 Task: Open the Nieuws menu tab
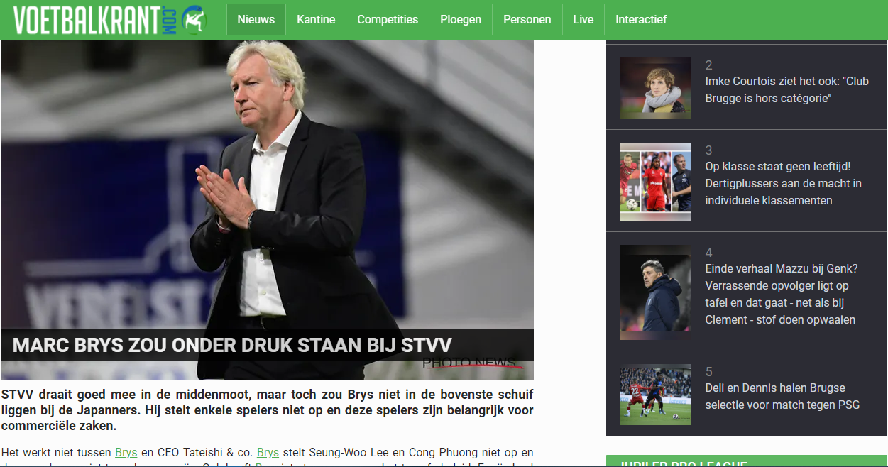[256, 20]
